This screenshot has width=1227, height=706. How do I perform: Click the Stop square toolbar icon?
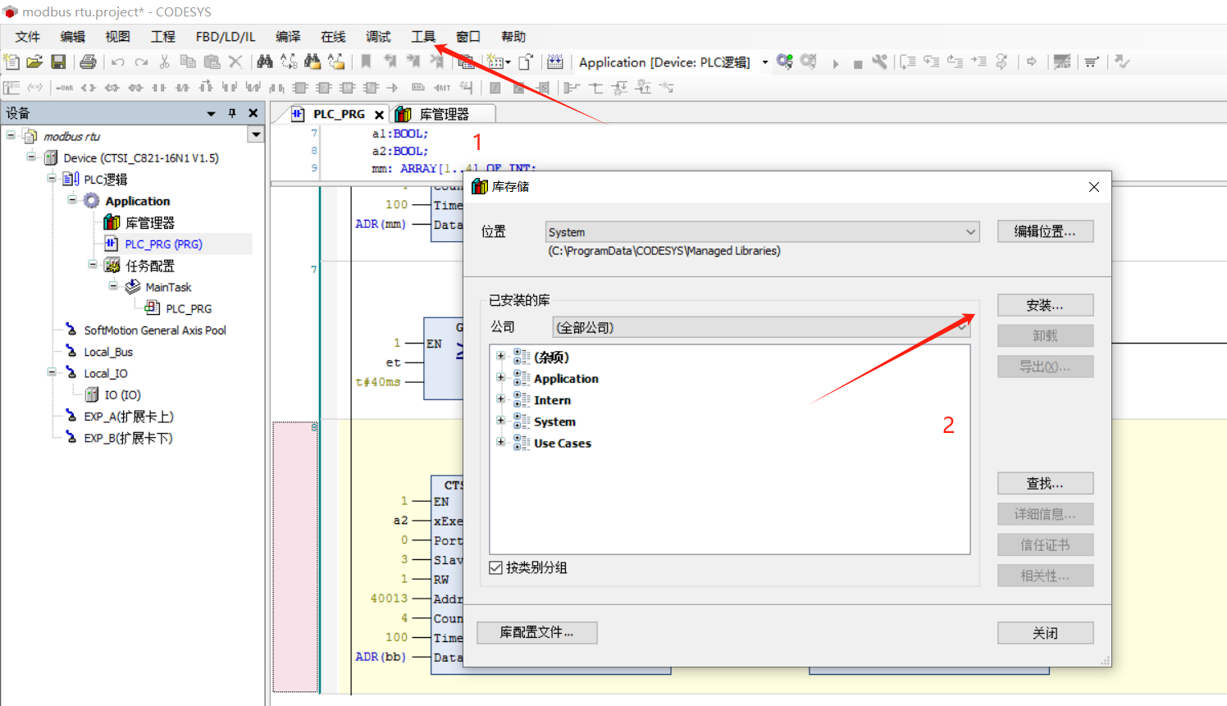857,63
